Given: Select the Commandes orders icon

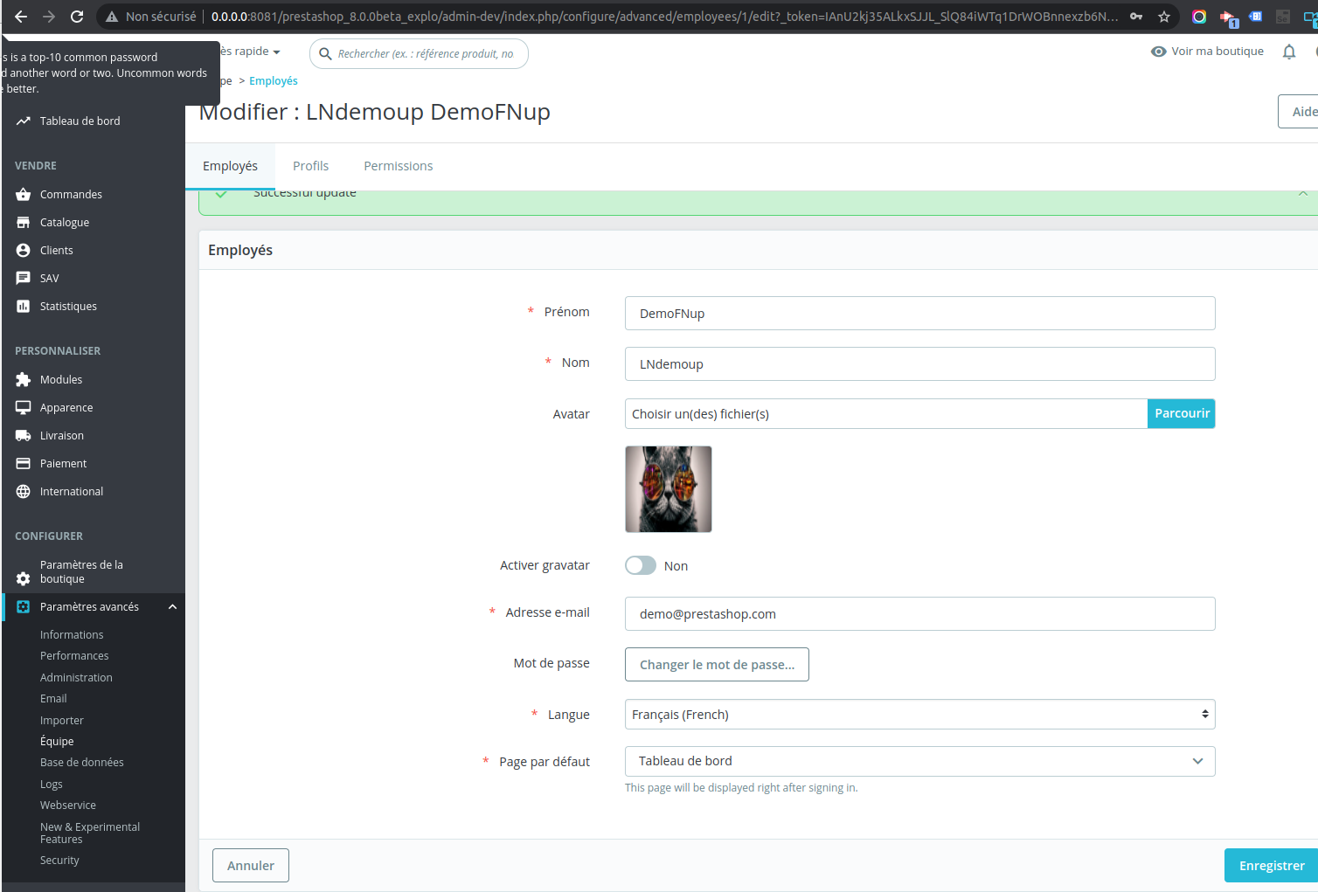Looking at the screenshot, I should click(23, 194).
